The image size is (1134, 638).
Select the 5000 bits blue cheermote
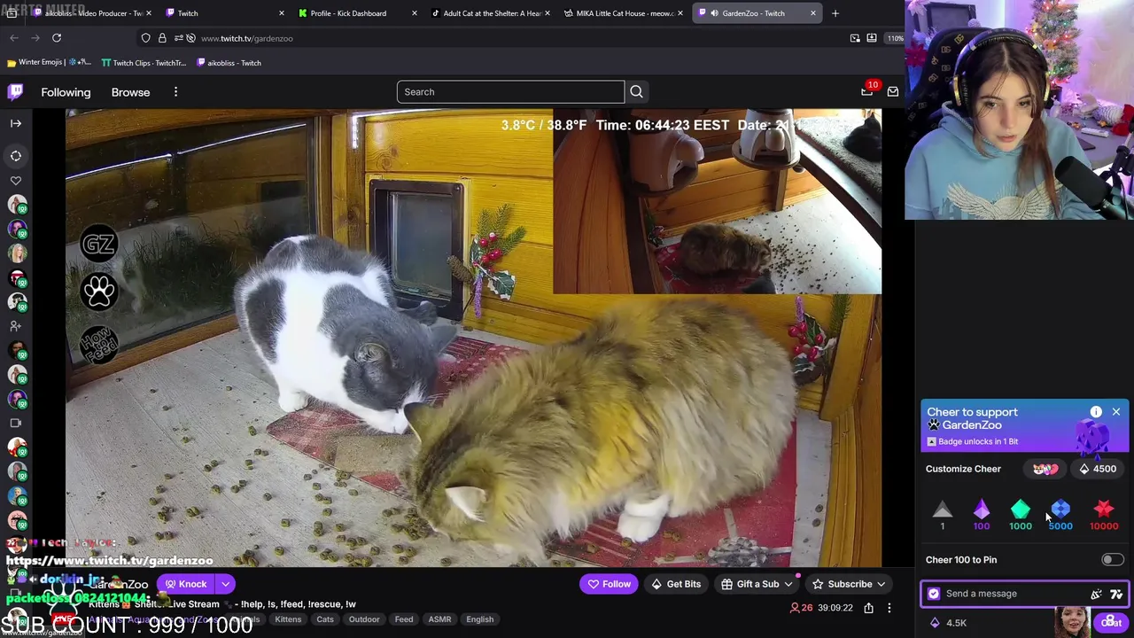1060,515
